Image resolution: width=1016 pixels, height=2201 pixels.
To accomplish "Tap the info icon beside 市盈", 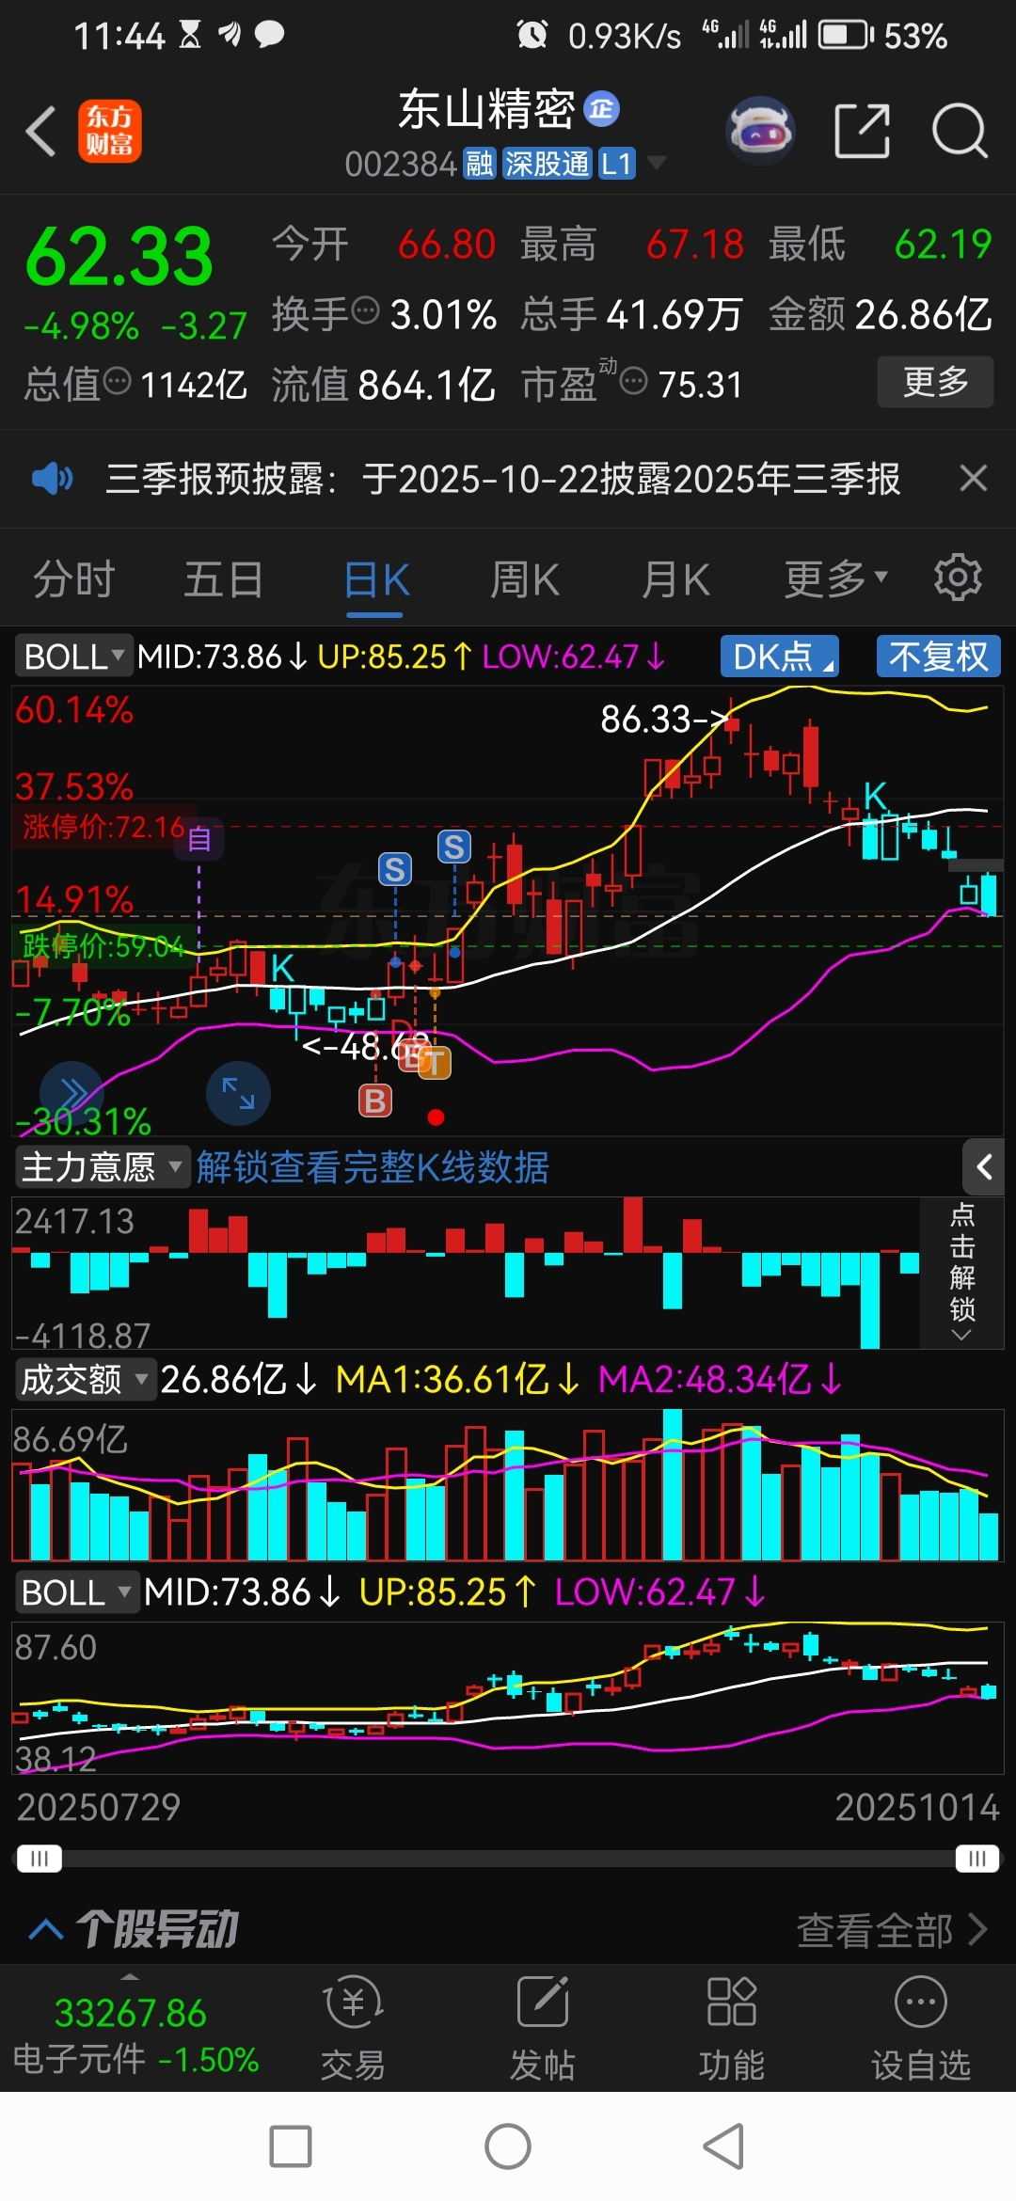I will point(634,382).
